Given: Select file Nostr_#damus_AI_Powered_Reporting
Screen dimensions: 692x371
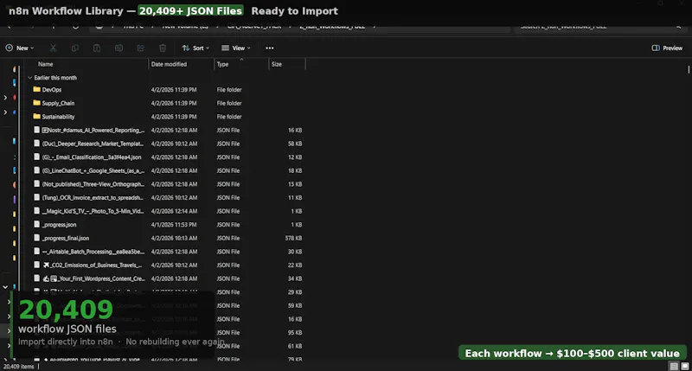Looking at the screenshot, I should (93, 130).
